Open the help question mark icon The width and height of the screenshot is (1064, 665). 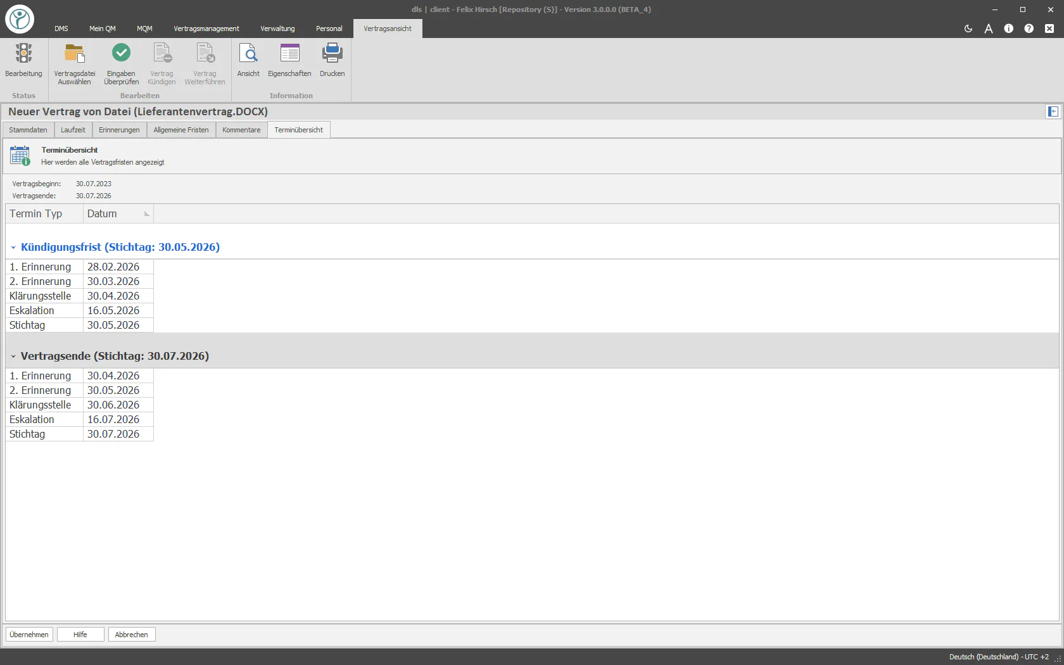(1029, 28)
